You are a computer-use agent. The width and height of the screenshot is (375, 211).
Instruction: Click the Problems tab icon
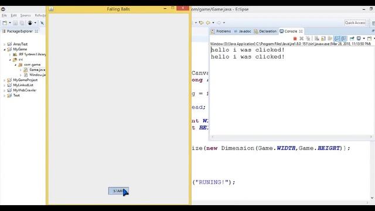pos(213,31)
